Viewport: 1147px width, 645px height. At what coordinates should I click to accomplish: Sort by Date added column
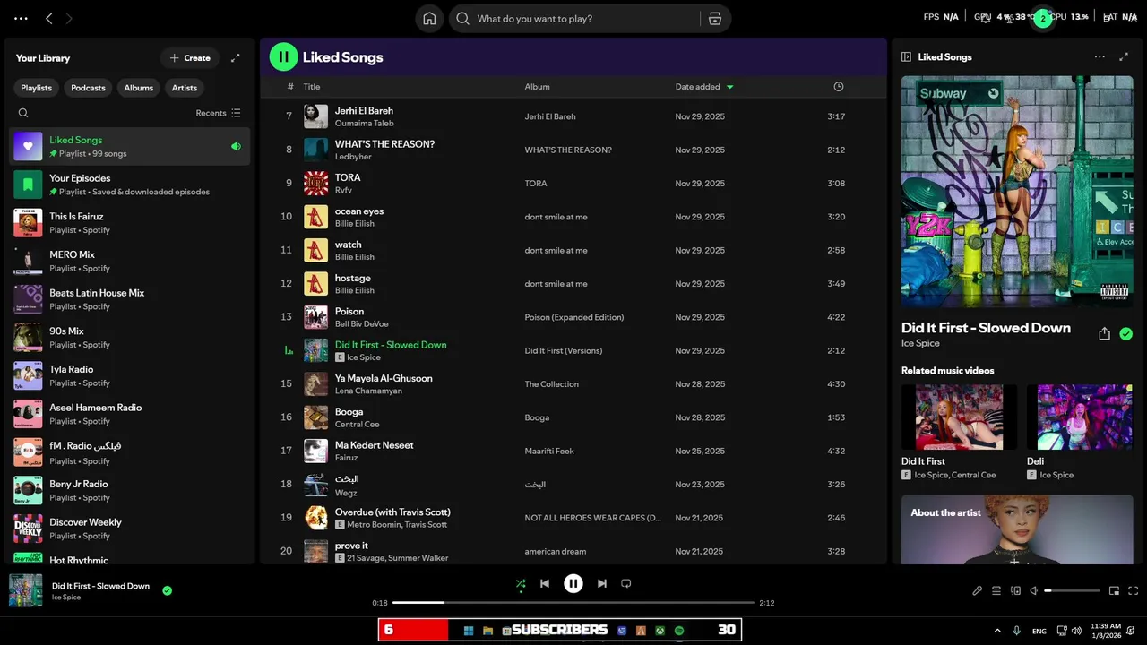pyautogui.click(x=704, y=87)
